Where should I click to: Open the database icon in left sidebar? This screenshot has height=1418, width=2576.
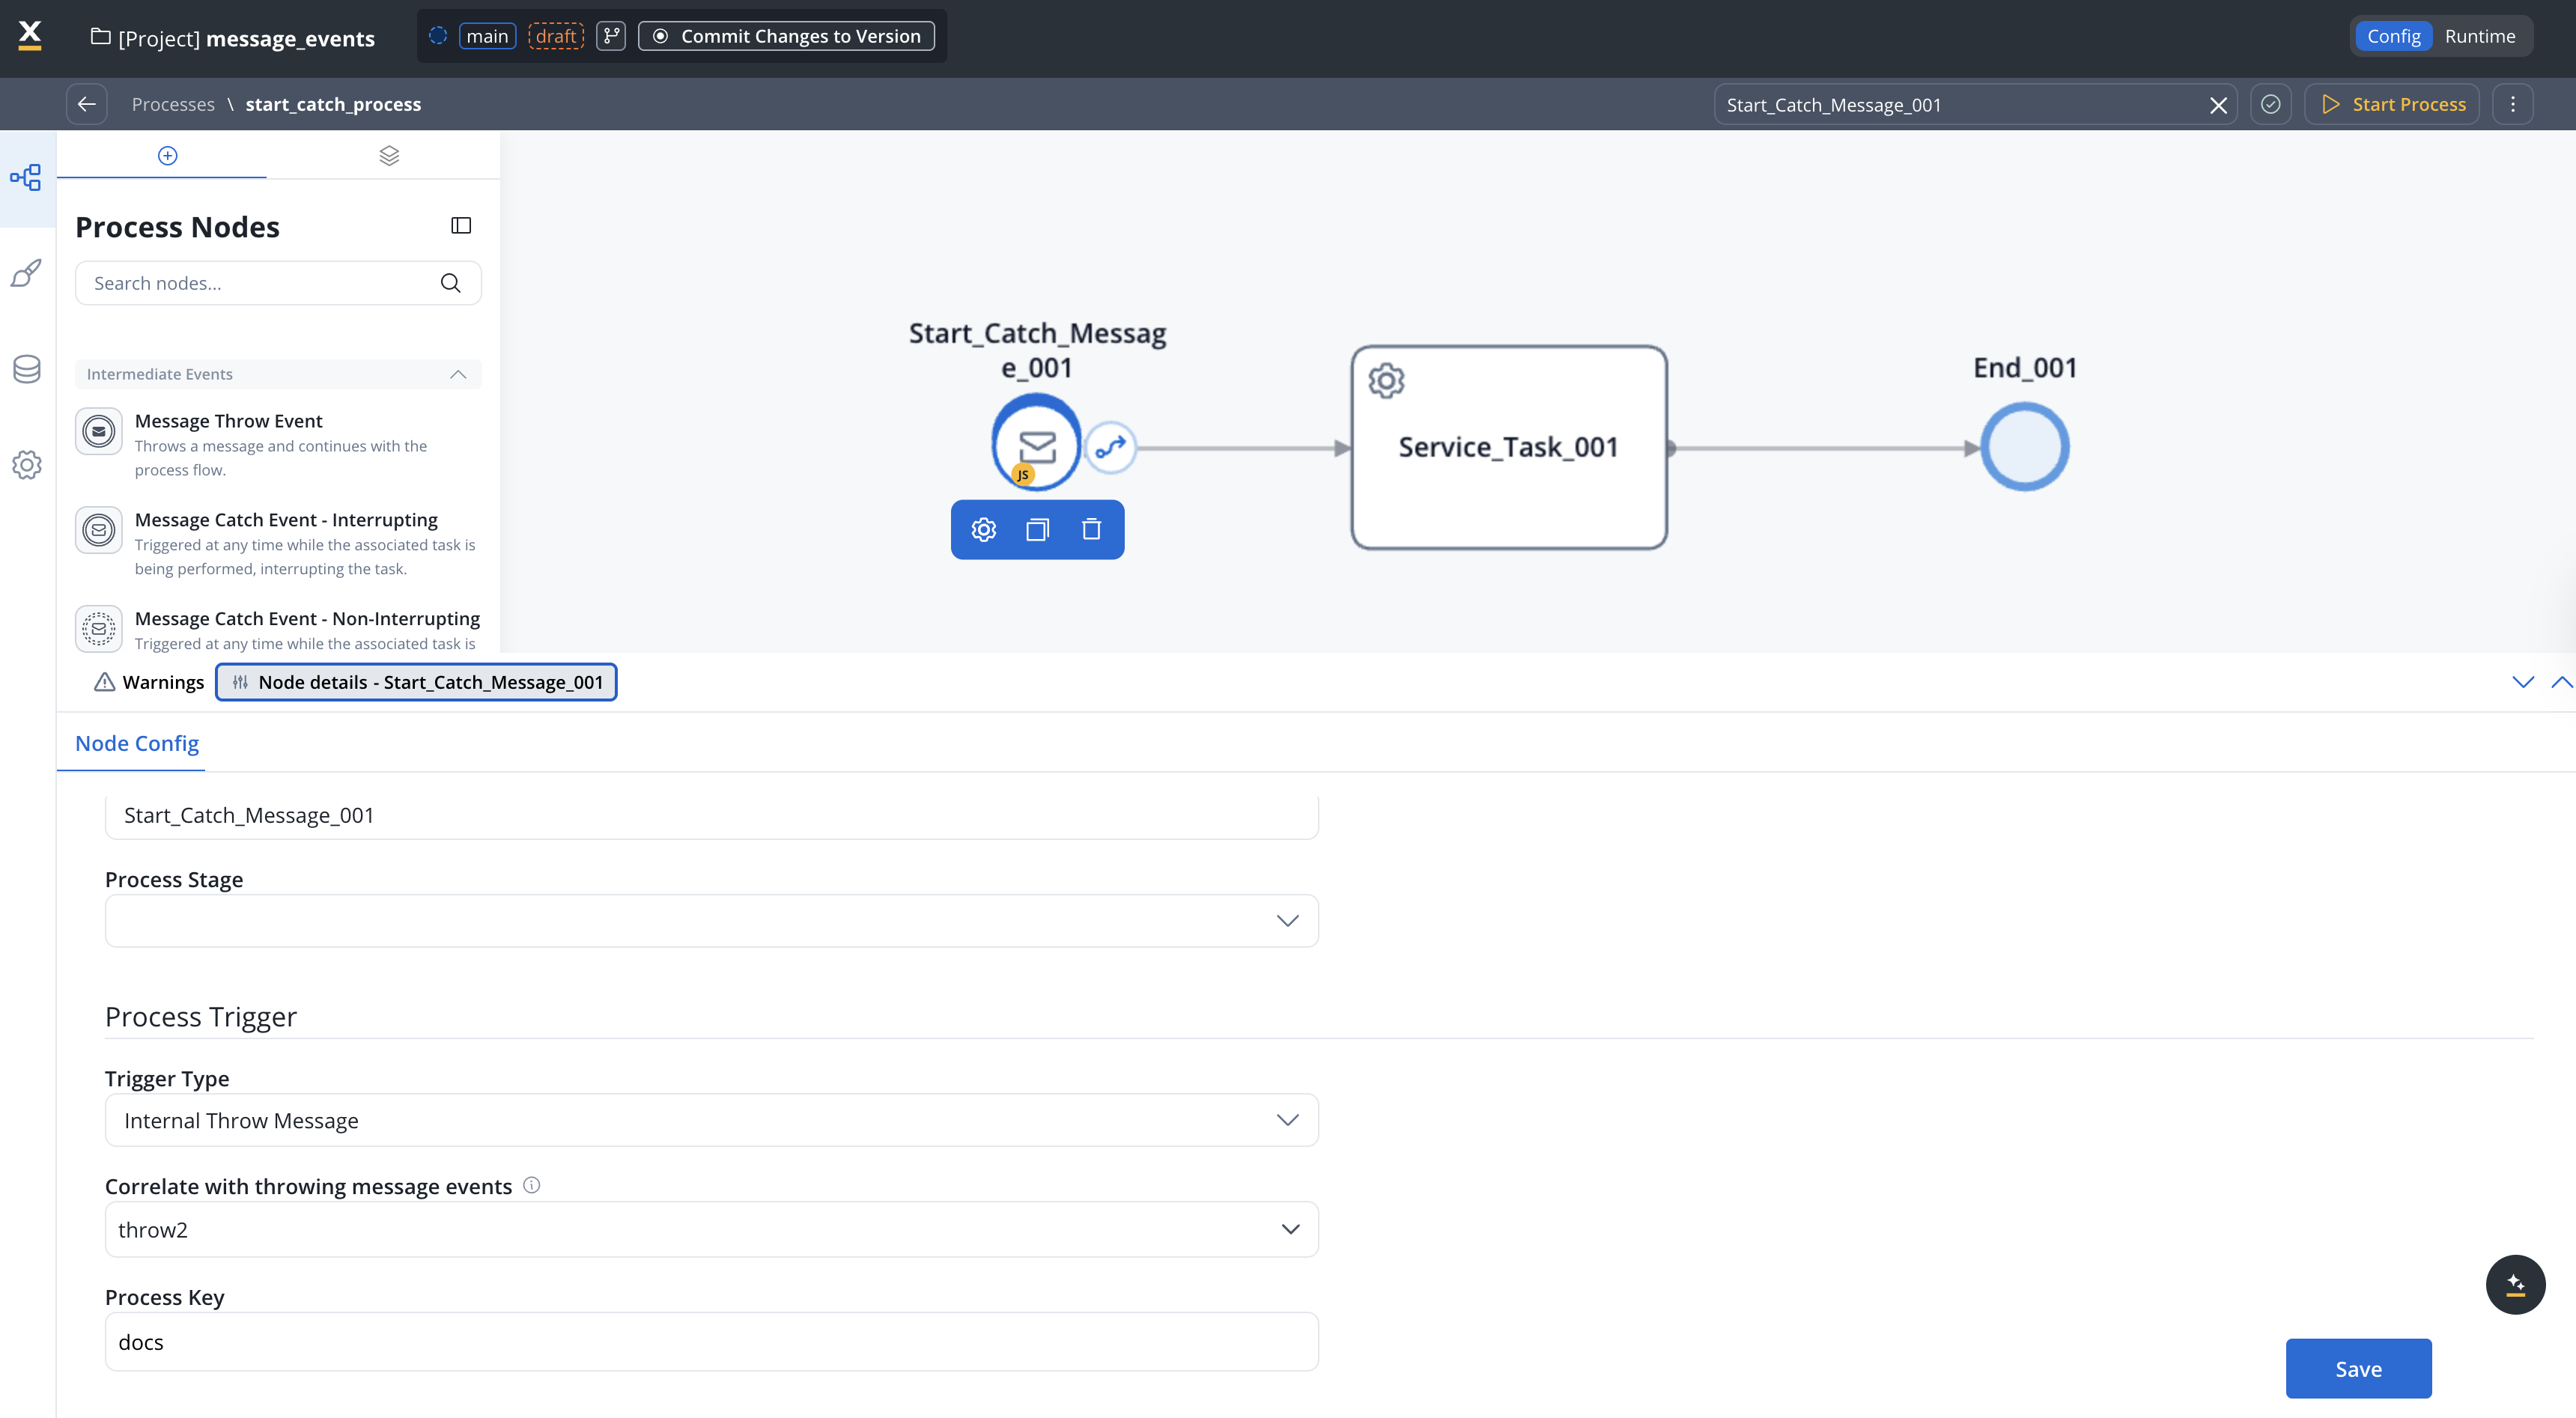[x=27, y=369]
